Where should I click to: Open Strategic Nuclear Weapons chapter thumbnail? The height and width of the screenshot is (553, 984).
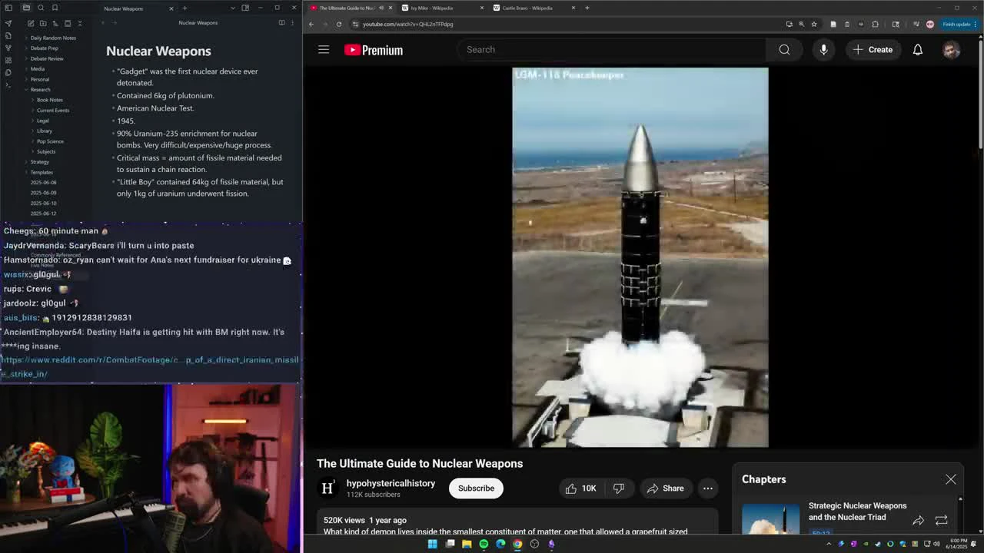click(x=770, y=519)
